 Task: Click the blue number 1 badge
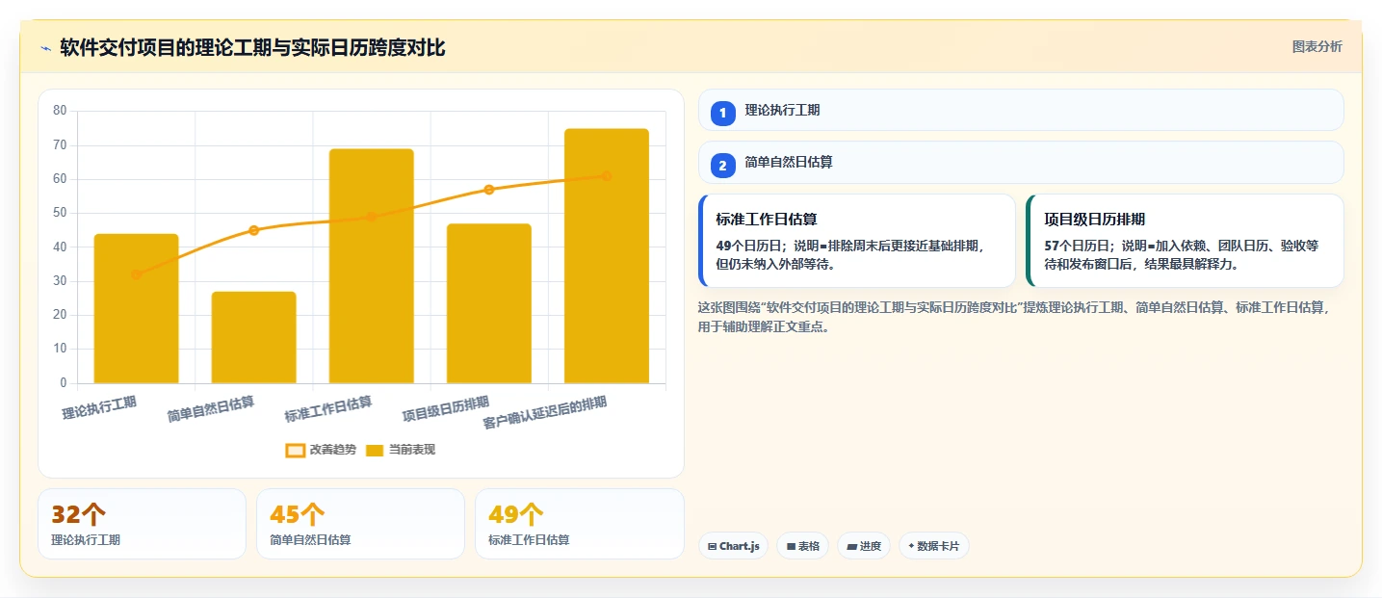722,113
